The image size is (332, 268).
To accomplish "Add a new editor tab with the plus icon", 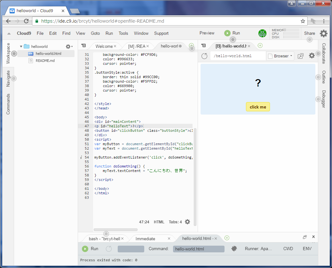I will pos(191,45).
